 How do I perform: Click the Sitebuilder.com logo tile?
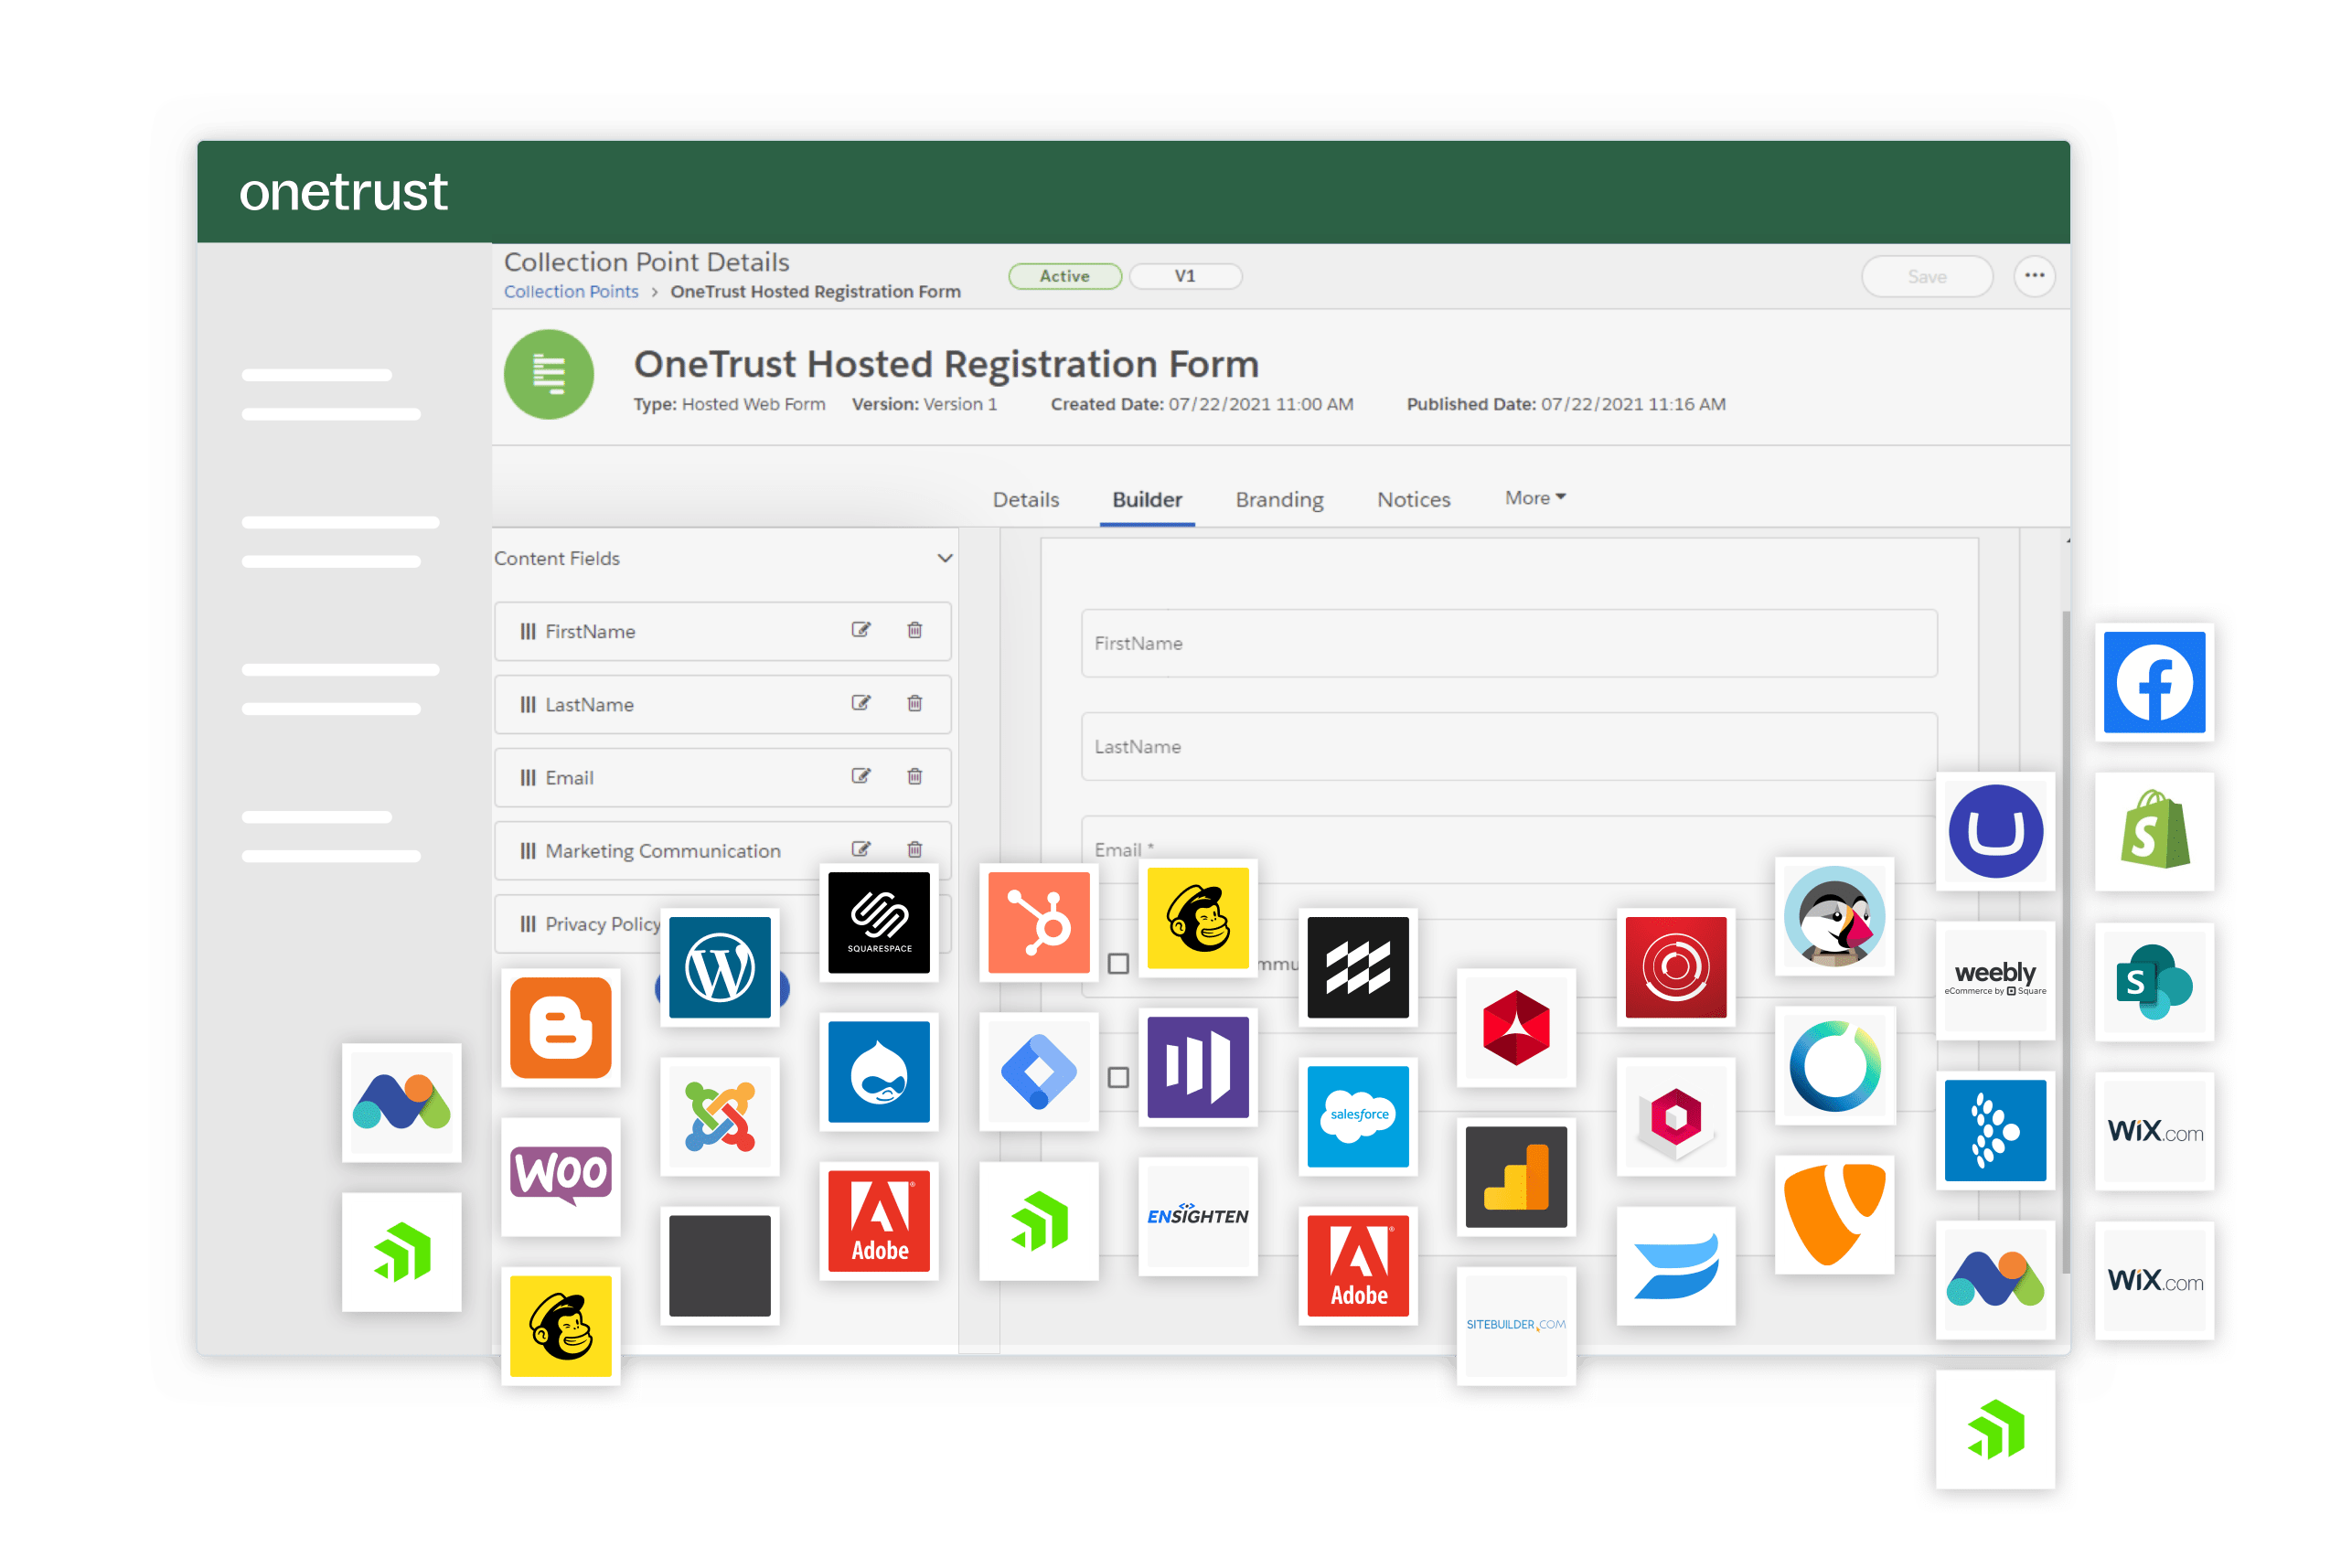[1515, 1325]
